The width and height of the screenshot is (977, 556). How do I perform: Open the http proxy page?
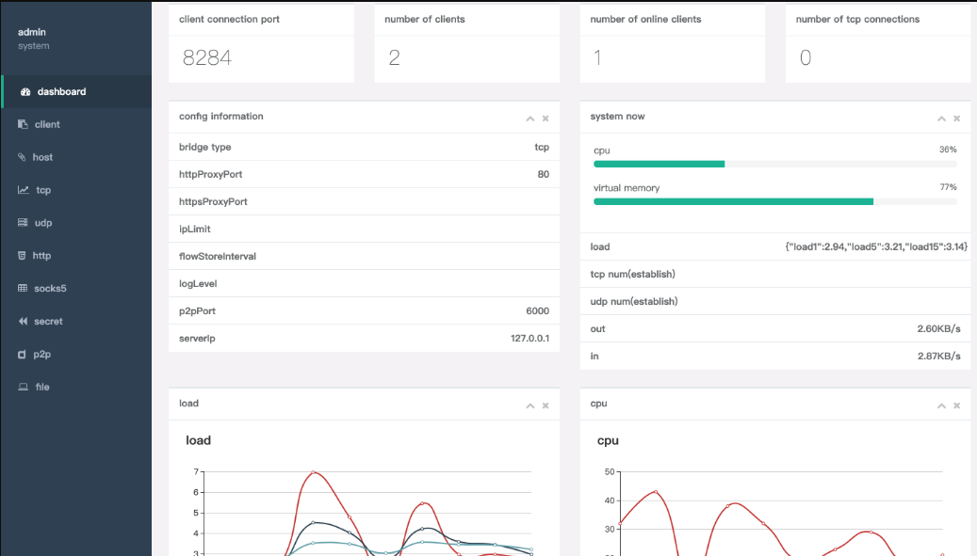pyautogui.click(x=76, y=256)
